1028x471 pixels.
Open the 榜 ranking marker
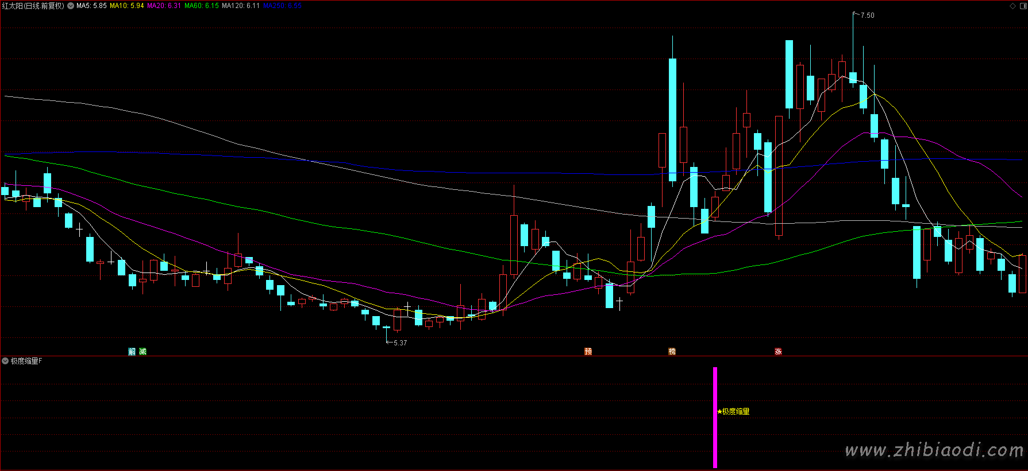pos(672,351)
